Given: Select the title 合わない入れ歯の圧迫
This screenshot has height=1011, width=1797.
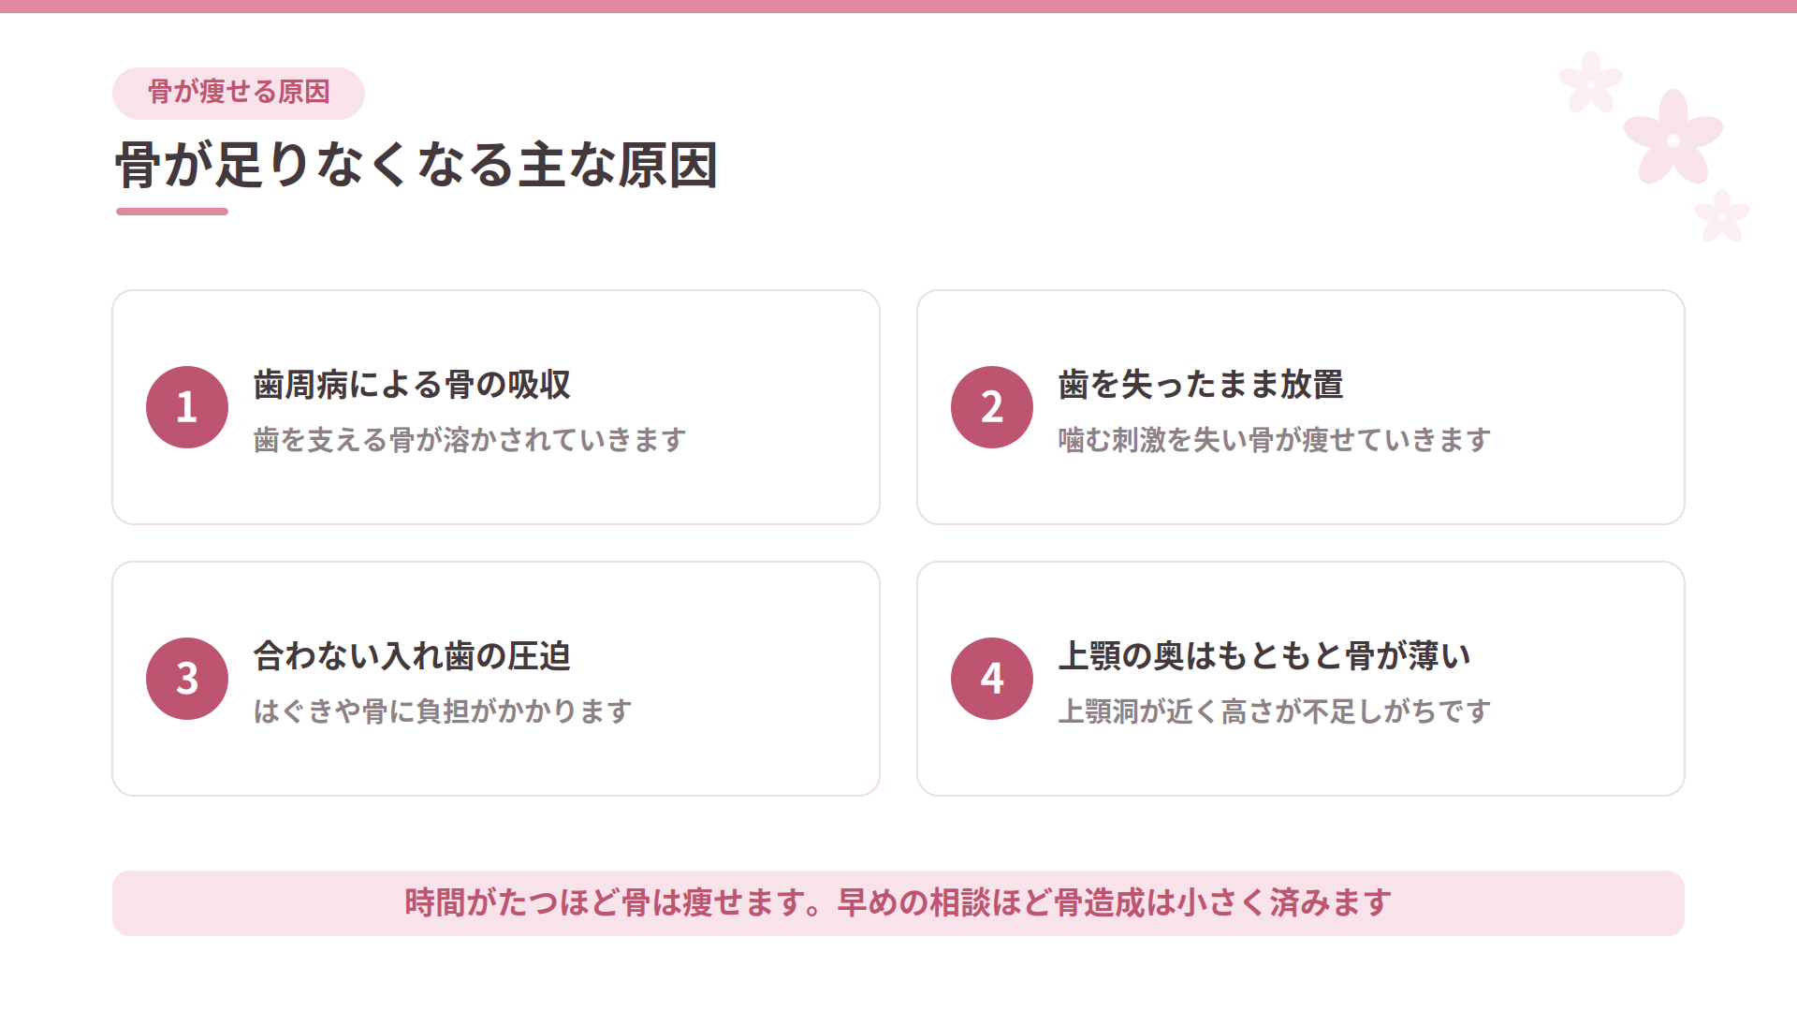Looking at the screenshot, I should coord(412,656).
